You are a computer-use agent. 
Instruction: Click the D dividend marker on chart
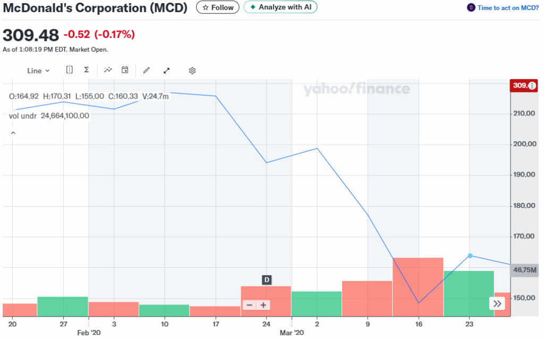point(266,280)
